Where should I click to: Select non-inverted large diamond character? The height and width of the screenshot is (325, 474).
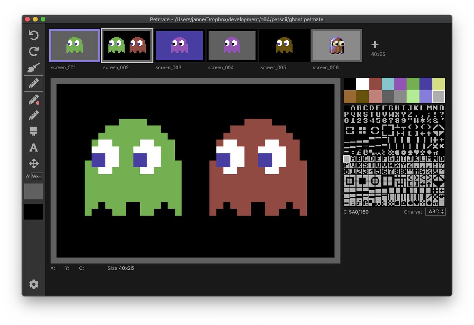click(x=438, y=131)
